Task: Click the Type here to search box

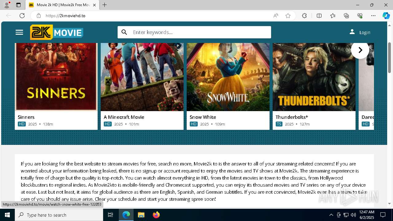Action: (59, 215)
